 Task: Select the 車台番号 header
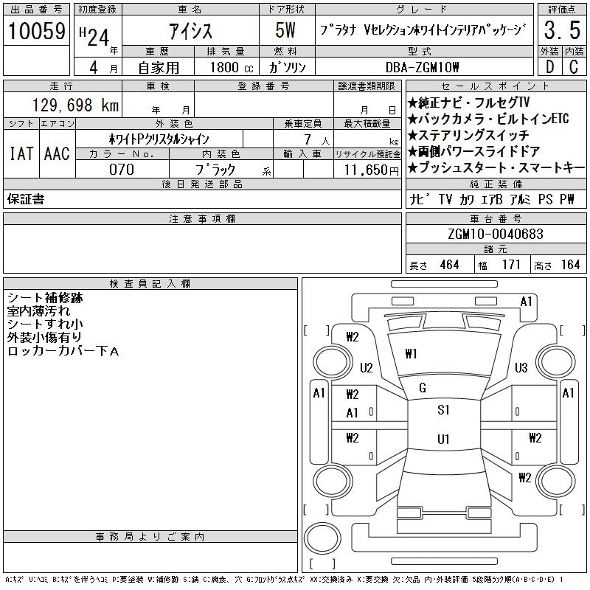(496, 218)
